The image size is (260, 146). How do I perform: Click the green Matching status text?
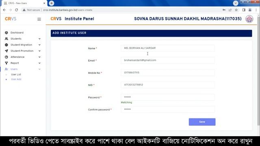tap(126, 103)
